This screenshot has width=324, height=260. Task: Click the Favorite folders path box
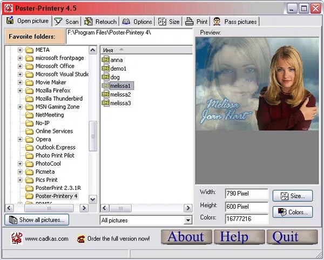point(130,36)
